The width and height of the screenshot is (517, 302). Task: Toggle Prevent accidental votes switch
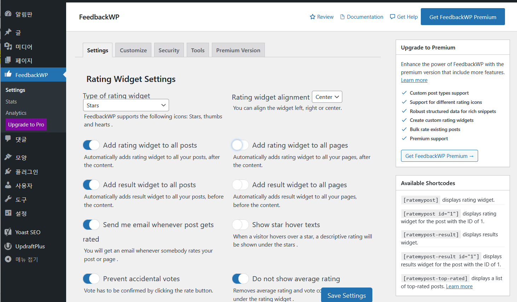click(91, 279)
